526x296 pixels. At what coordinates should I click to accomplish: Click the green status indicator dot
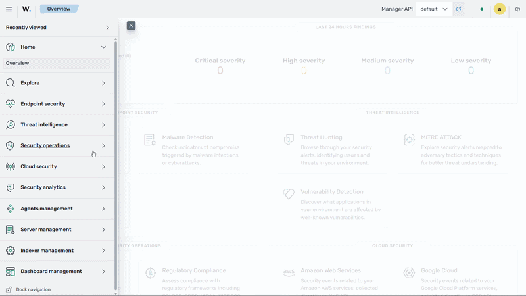click(x=482, y=9)
